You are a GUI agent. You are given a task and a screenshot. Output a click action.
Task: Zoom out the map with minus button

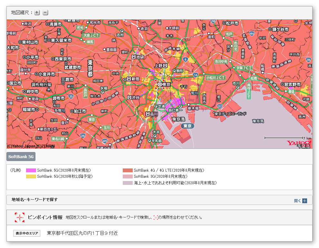(x=45, y=12)
